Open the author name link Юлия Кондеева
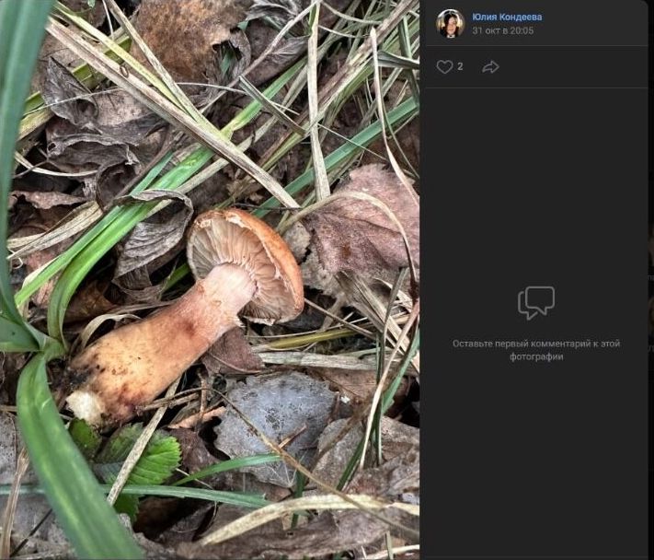 pos(507,17)
